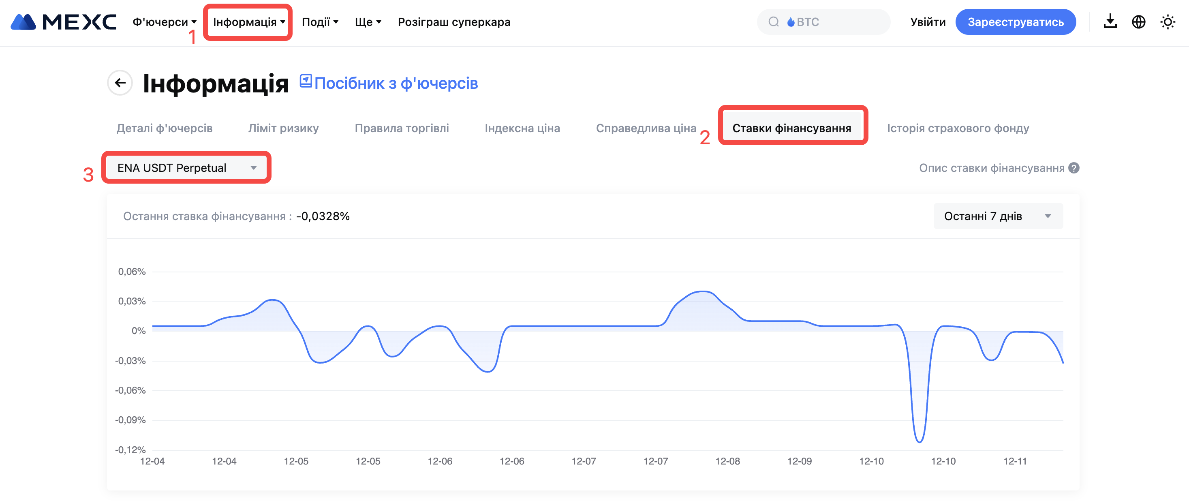Open Історія страхового фонду tab
Viewport: 1189px width, 501px height.
click(958, 128)
